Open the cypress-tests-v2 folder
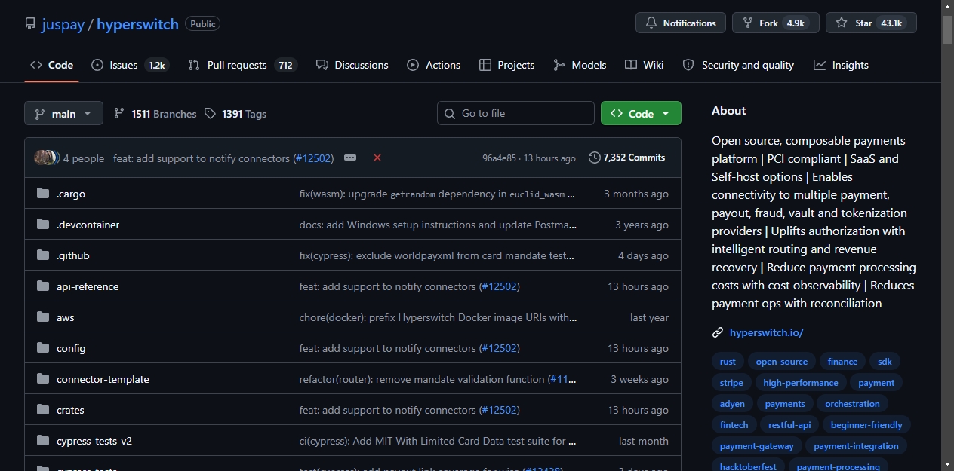954x471 pixels. tap(94, 441)
